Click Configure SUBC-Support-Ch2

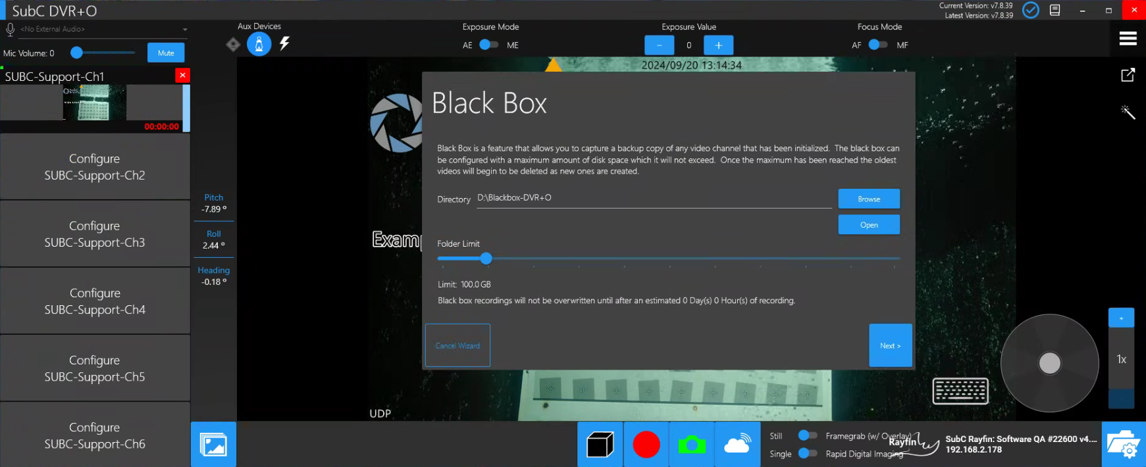point(95,167)
